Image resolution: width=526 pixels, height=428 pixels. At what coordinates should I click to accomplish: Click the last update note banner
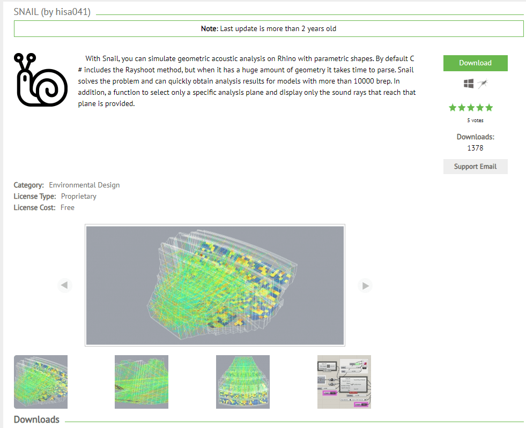pos(268,28)
